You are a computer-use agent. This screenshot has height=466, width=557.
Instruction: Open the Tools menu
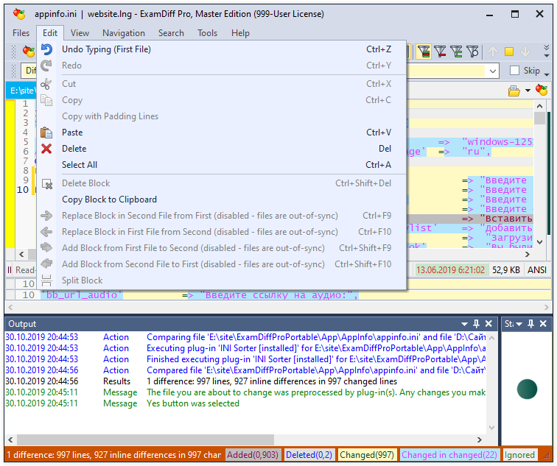(208, 33)
